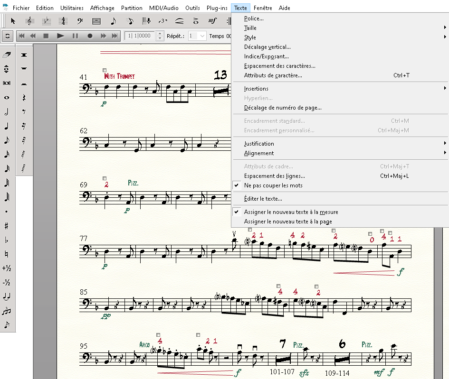Select 'Assigner le nouveau texte à la page'

point(287,222)
